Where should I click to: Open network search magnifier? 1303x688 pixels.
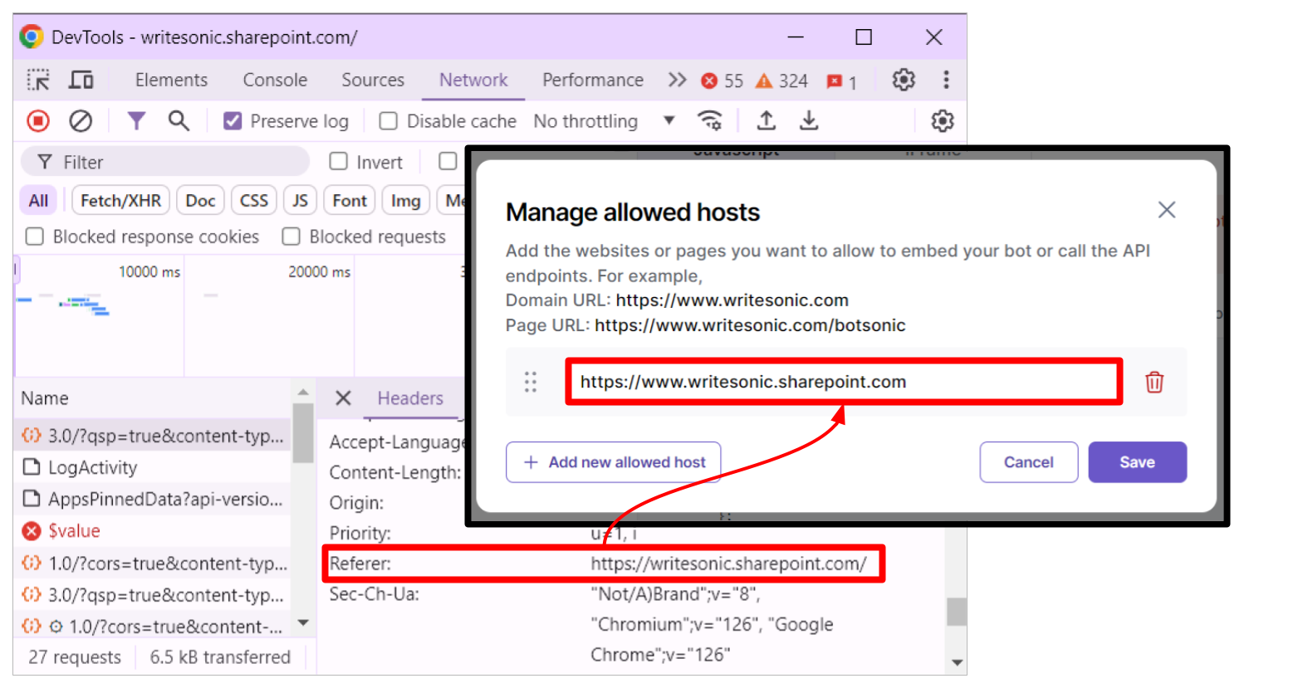179,121
